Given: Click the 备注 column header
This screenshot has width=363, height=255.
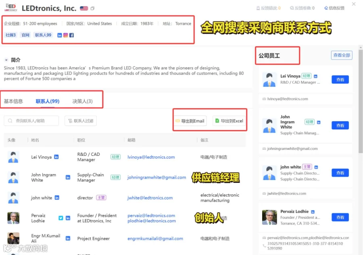Looking at the screenshot, I should point(204,140).
